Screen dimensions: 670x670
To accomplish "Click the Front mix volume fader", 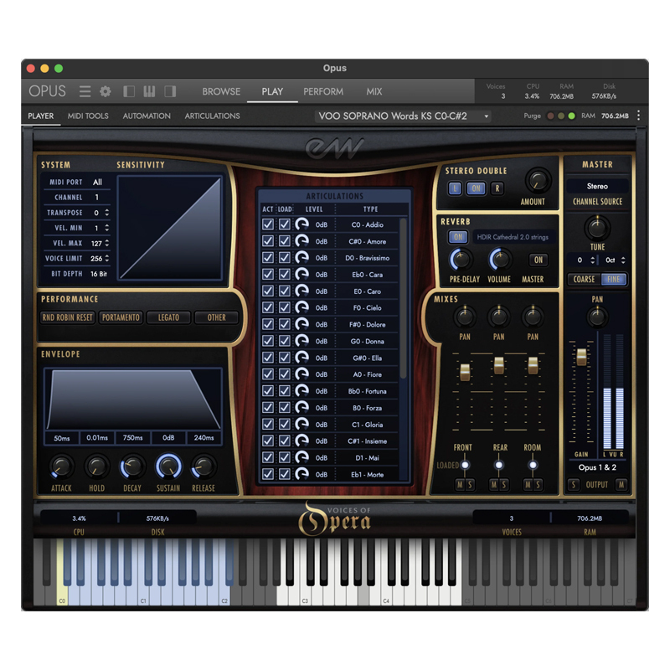I will [465, 372].
